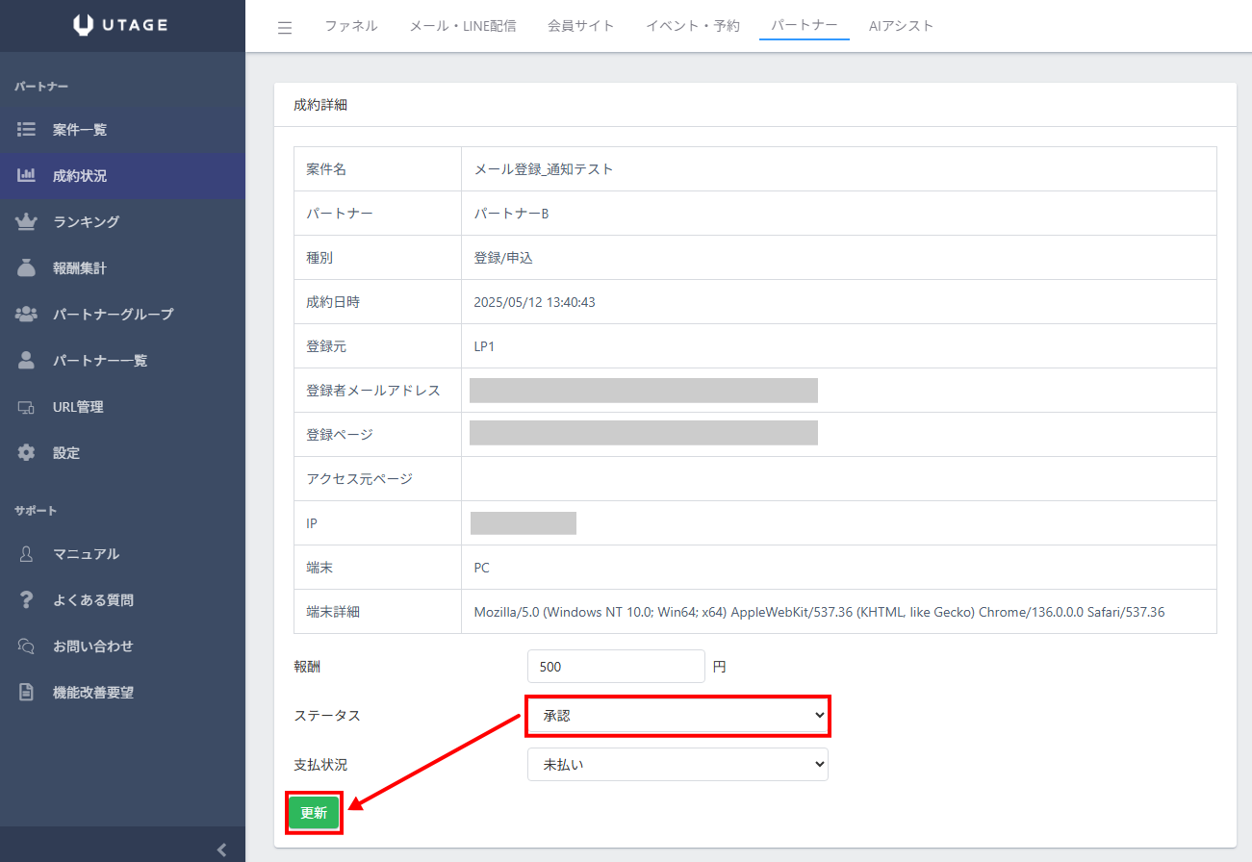Click the bar chart icon for 成約状況

click(x=27, y=176)
